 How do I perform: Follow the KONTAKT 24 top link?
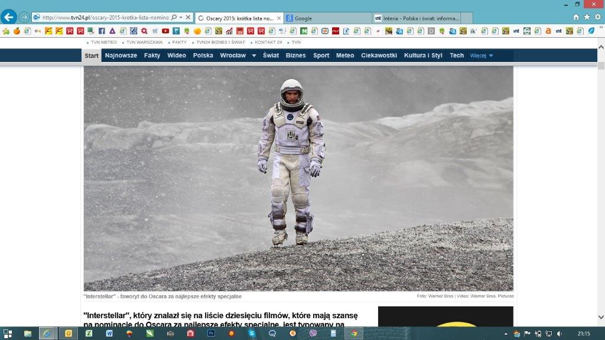click(268, 42)
